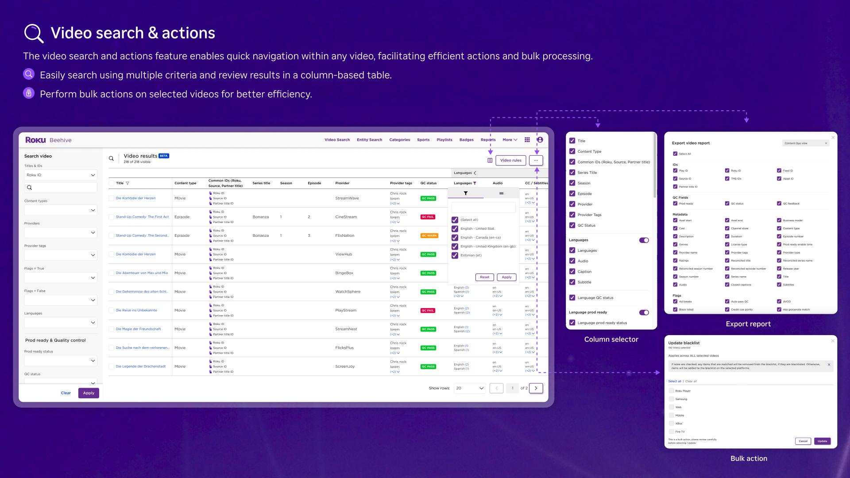Expand the Content types dropdown
The image size is (850, 478).
tap(61, 210)
